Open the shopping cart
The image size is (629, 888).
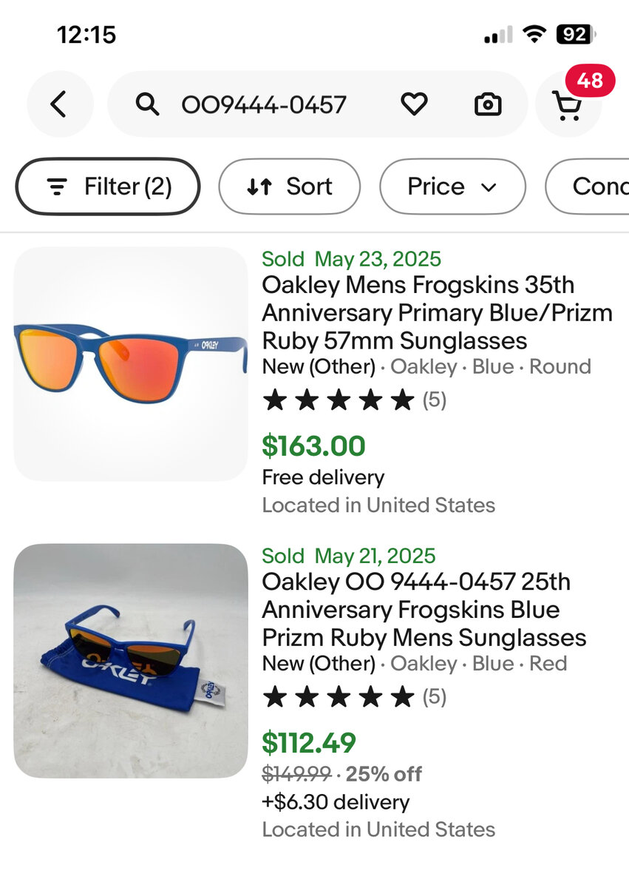click(568, 106)
